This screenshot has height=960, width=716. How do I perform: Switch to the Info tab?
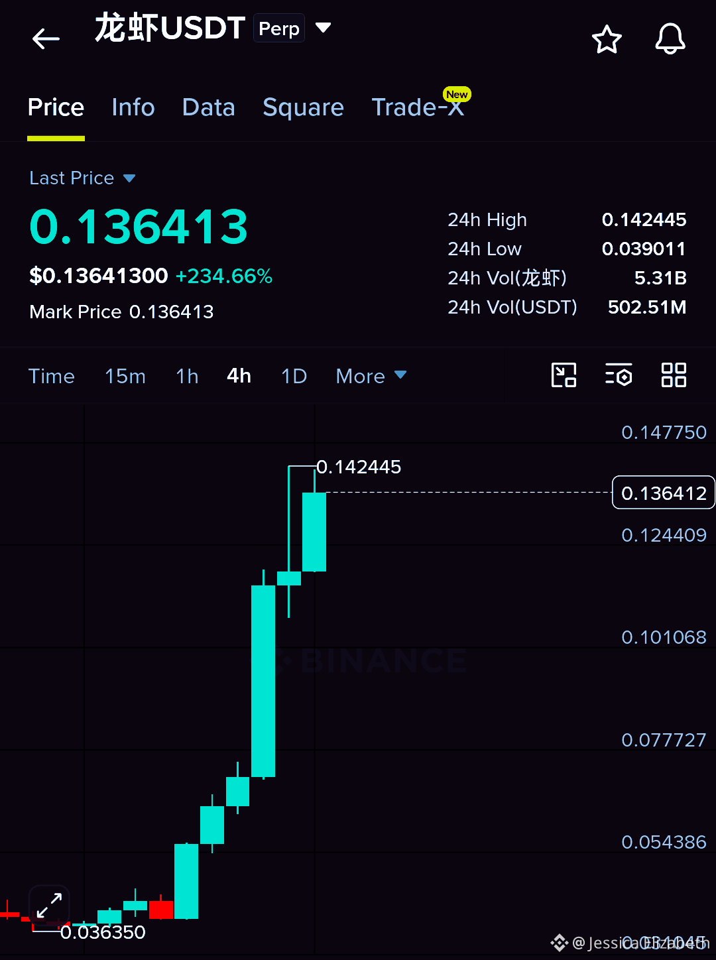pyautogui.click(x=133, y=107)
